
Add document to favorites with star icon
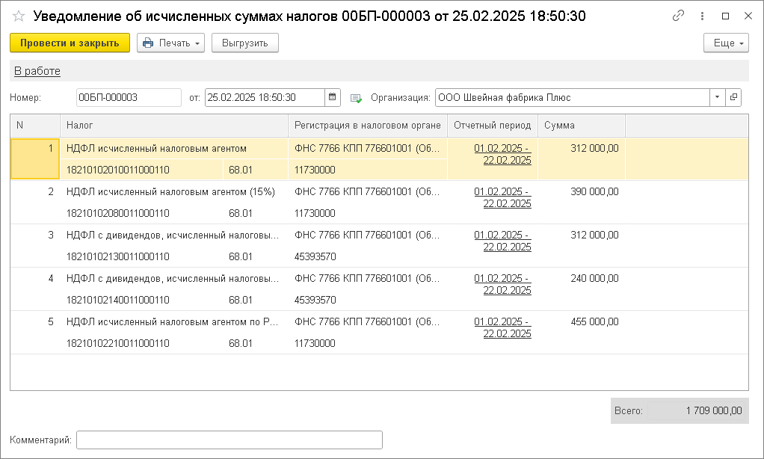tap(19, 16)
